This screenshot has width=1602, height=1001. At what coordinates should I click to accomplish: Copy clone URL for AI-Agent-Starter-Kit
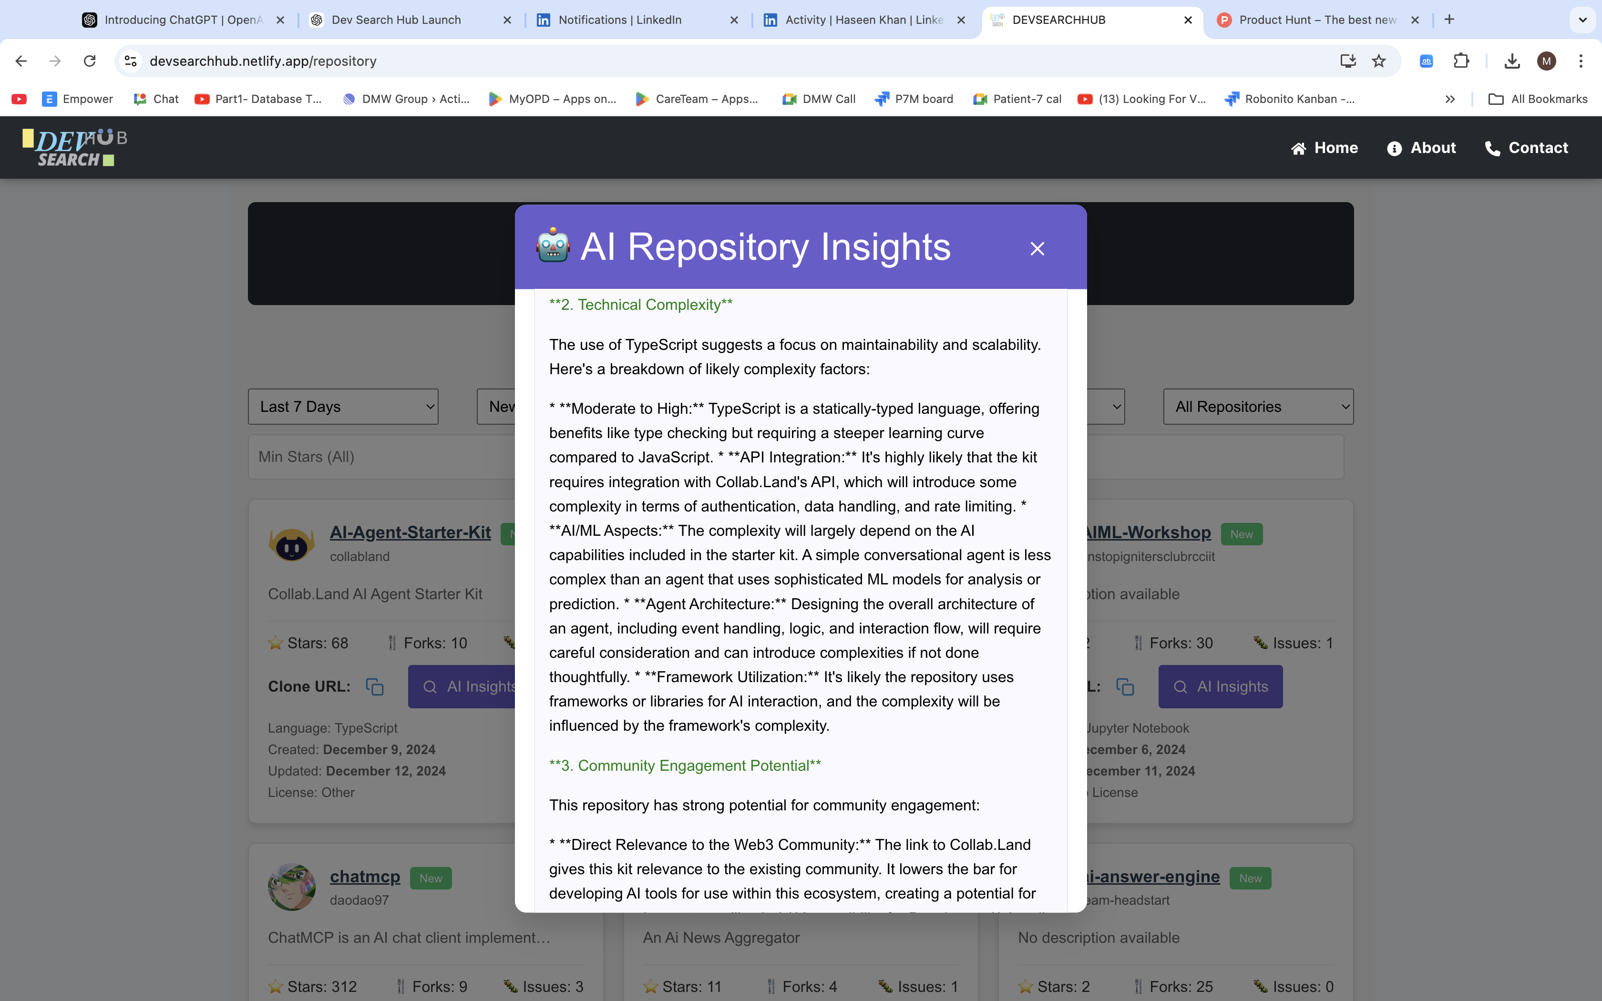[x=375, y=686]
